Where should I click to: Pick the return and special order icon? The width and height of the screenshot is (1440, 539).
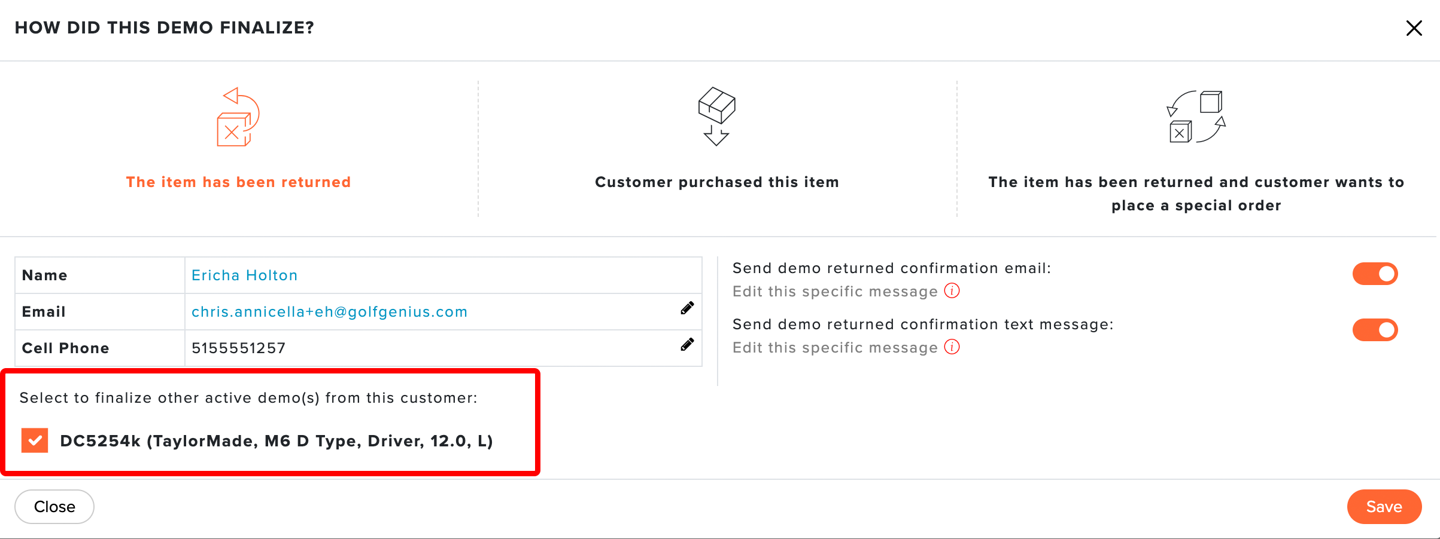click(x=1196, y=117)
